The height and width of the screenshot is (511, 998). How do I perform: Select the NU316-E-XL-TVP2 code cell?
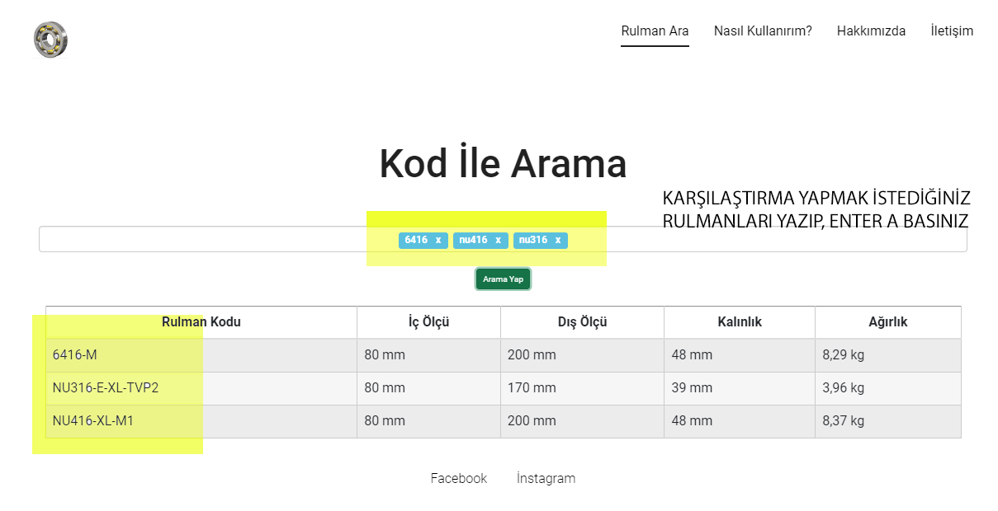[x=201, y=388]
